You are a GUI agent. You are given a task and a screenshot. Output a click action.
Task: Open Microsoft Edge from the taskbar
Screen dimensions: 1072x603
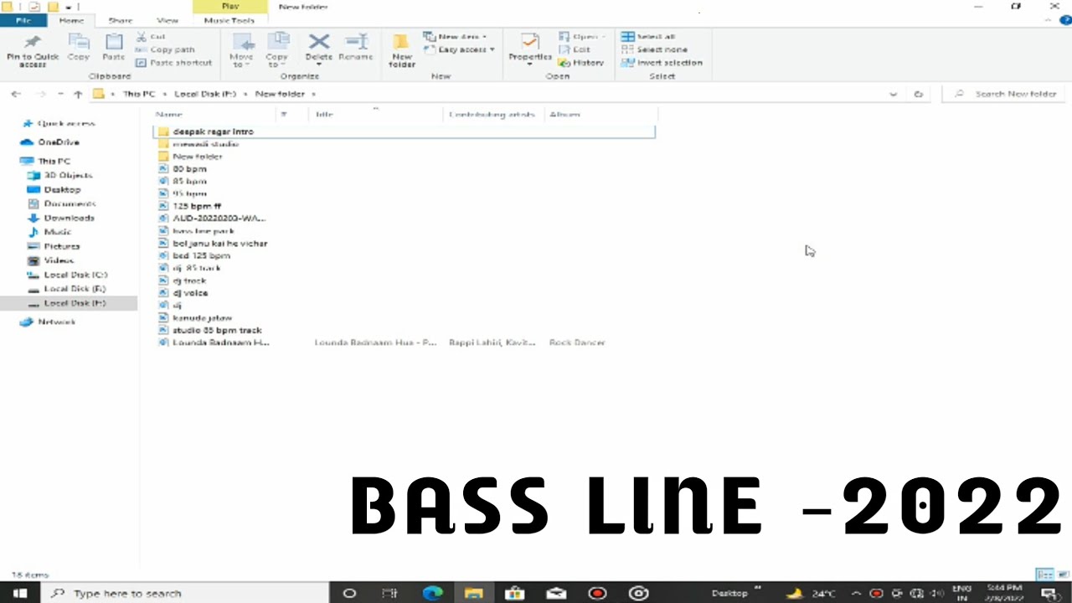click(x=432, y=593)
